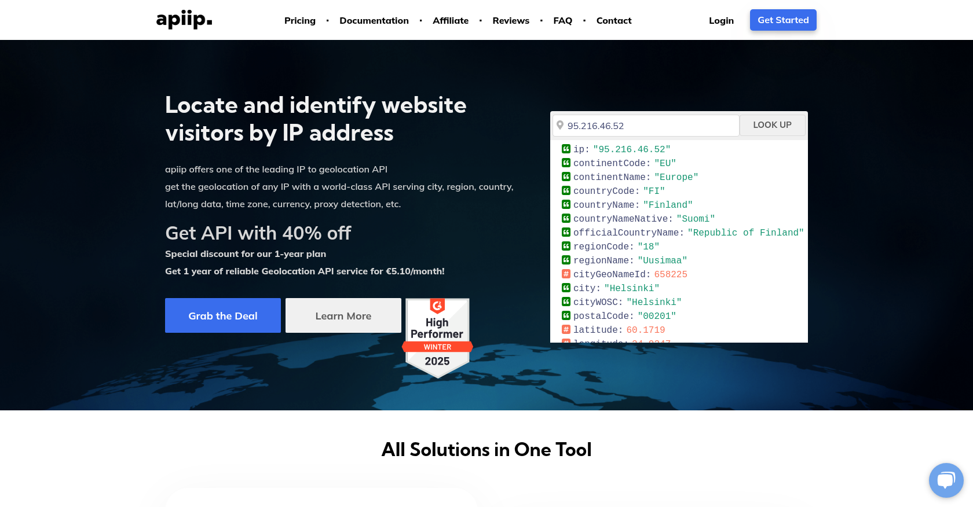Go to the Affiliate page
Viewport: 973px width, 507px height.
pyautogui.click(x=451, y=20)
